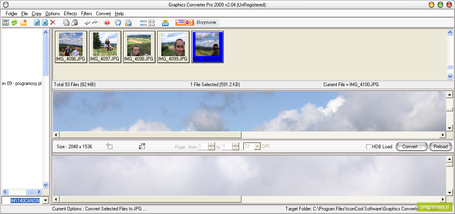Image resolution: width=455 pixels, height=214 pixels.
Task: Open the Options menu
Action: [53, 14]
